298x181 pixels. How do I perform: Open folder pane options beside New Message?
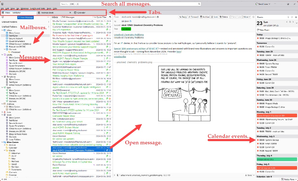tap(48, 17)
